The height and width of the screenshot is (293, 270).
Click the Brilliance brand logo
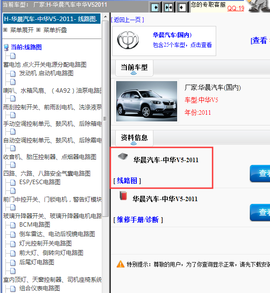point(128,40)
